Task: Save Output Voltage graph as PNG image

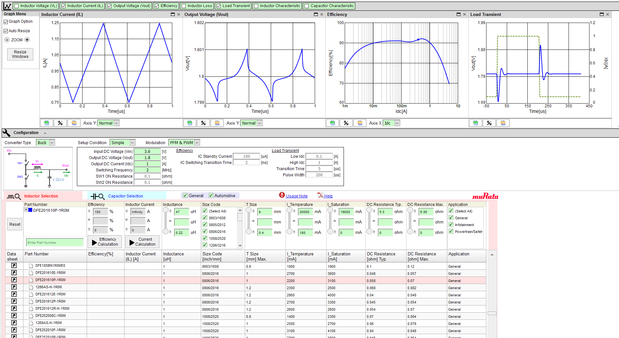Action: pyautogui.click(x=217, y=123)
